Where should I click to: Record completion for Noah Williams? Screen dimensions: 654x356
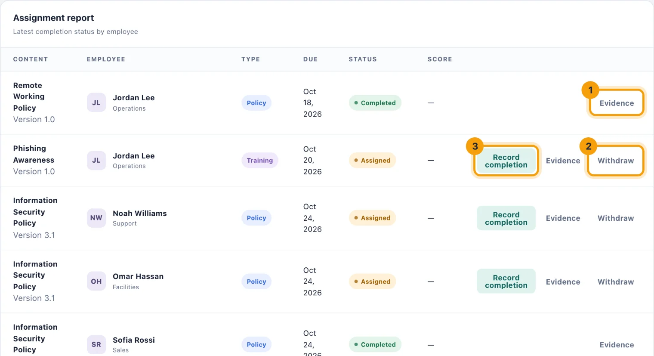tap(506, 218)
